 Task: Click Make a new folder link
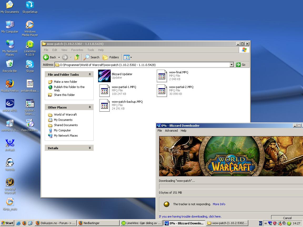[x=65, y=82]
